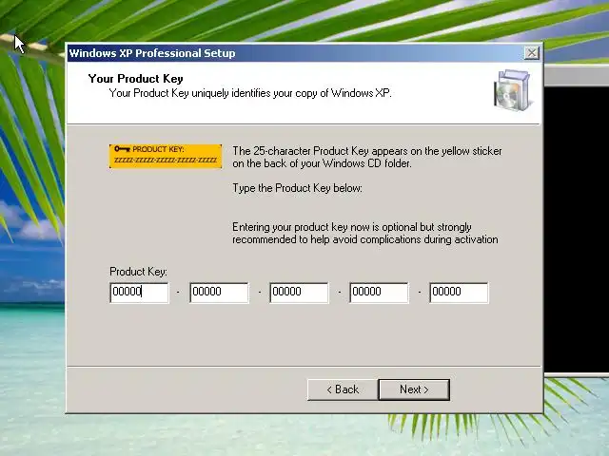The height and width of the screenshot is (456, 609).
Task: Click the third Product Key field
Action: pos(299,293)
